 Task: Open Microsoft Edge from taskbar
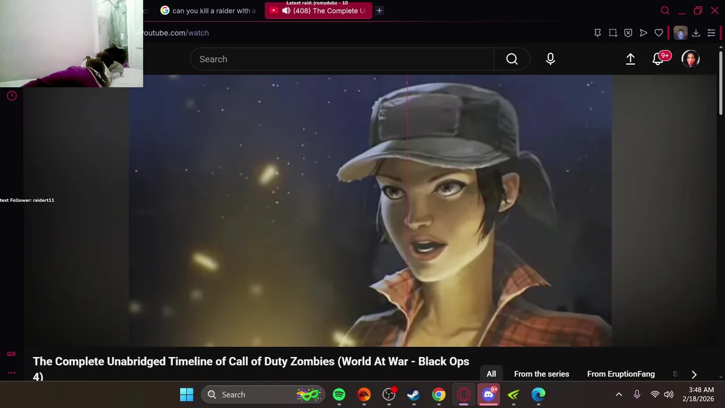coord(539,394)
